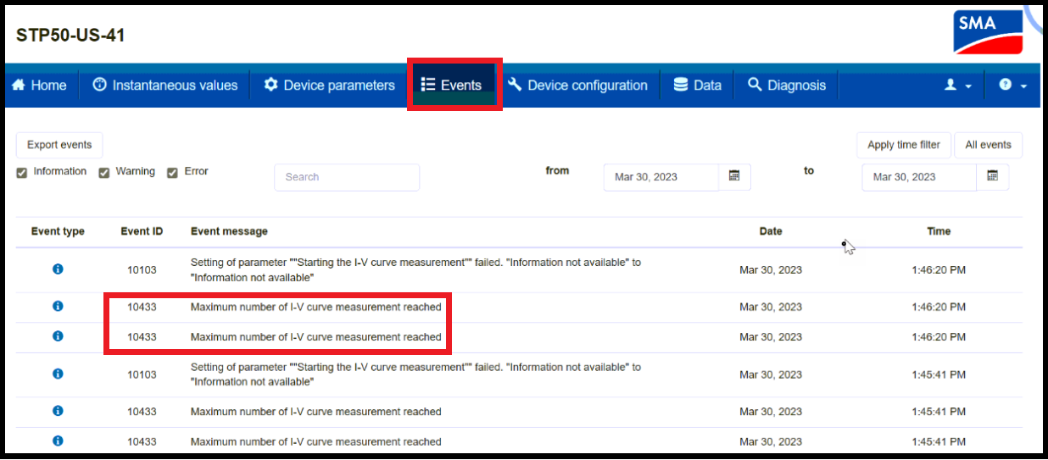Viewport: 1048px width, 460px height.
Task: Click info icon on 1:46:20 PM 10433 event
Action: [x=58, y=307]
